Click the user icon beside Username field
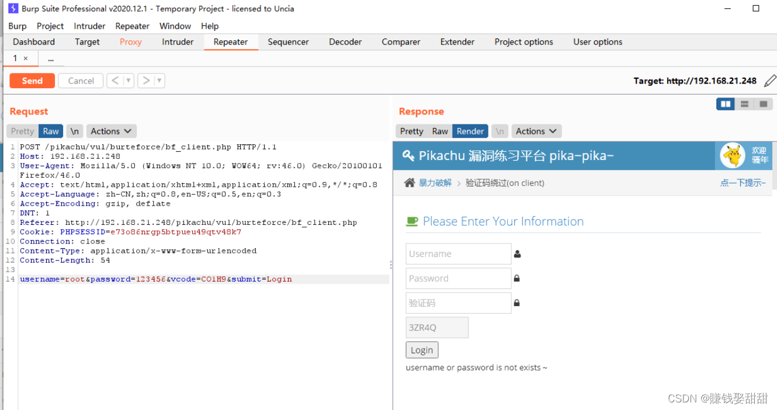Image resolution: width=777 pixels, height=410 pixels. coord(517,254)
